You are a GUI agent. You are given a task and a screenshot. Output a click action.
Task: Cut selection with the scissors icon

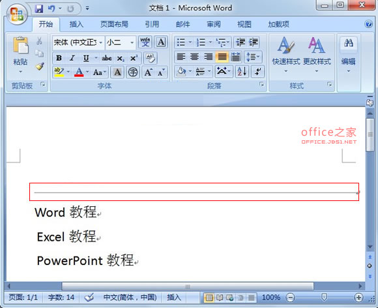[x=39, y=41]
